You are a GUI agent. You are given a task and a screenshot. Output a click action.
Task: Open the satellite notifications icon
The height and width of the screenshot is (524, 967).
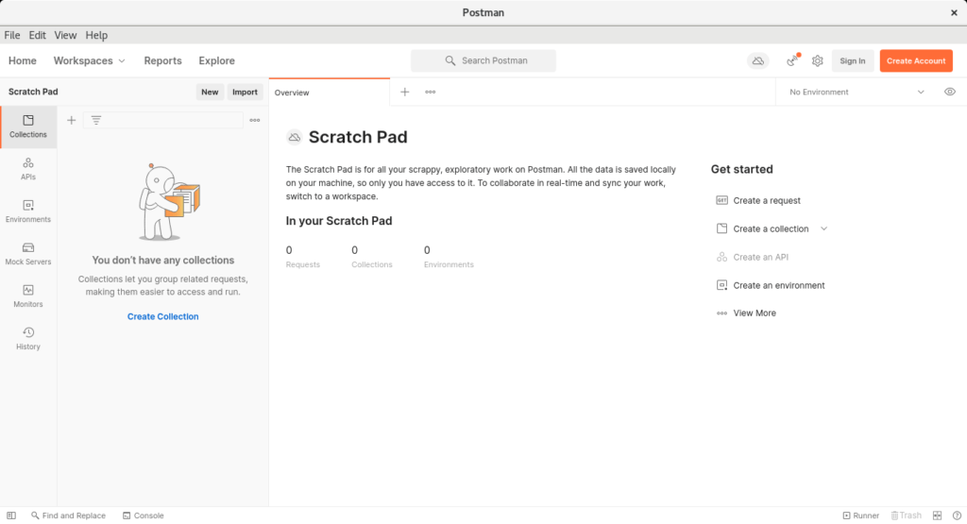click(792, 60)
